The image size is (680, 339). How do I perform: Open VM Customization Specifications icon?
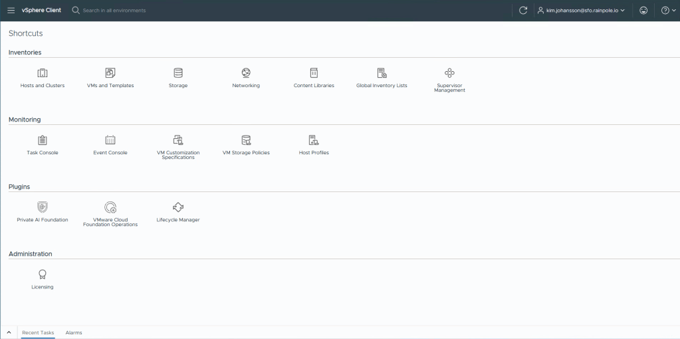click(x=178, y=140)
